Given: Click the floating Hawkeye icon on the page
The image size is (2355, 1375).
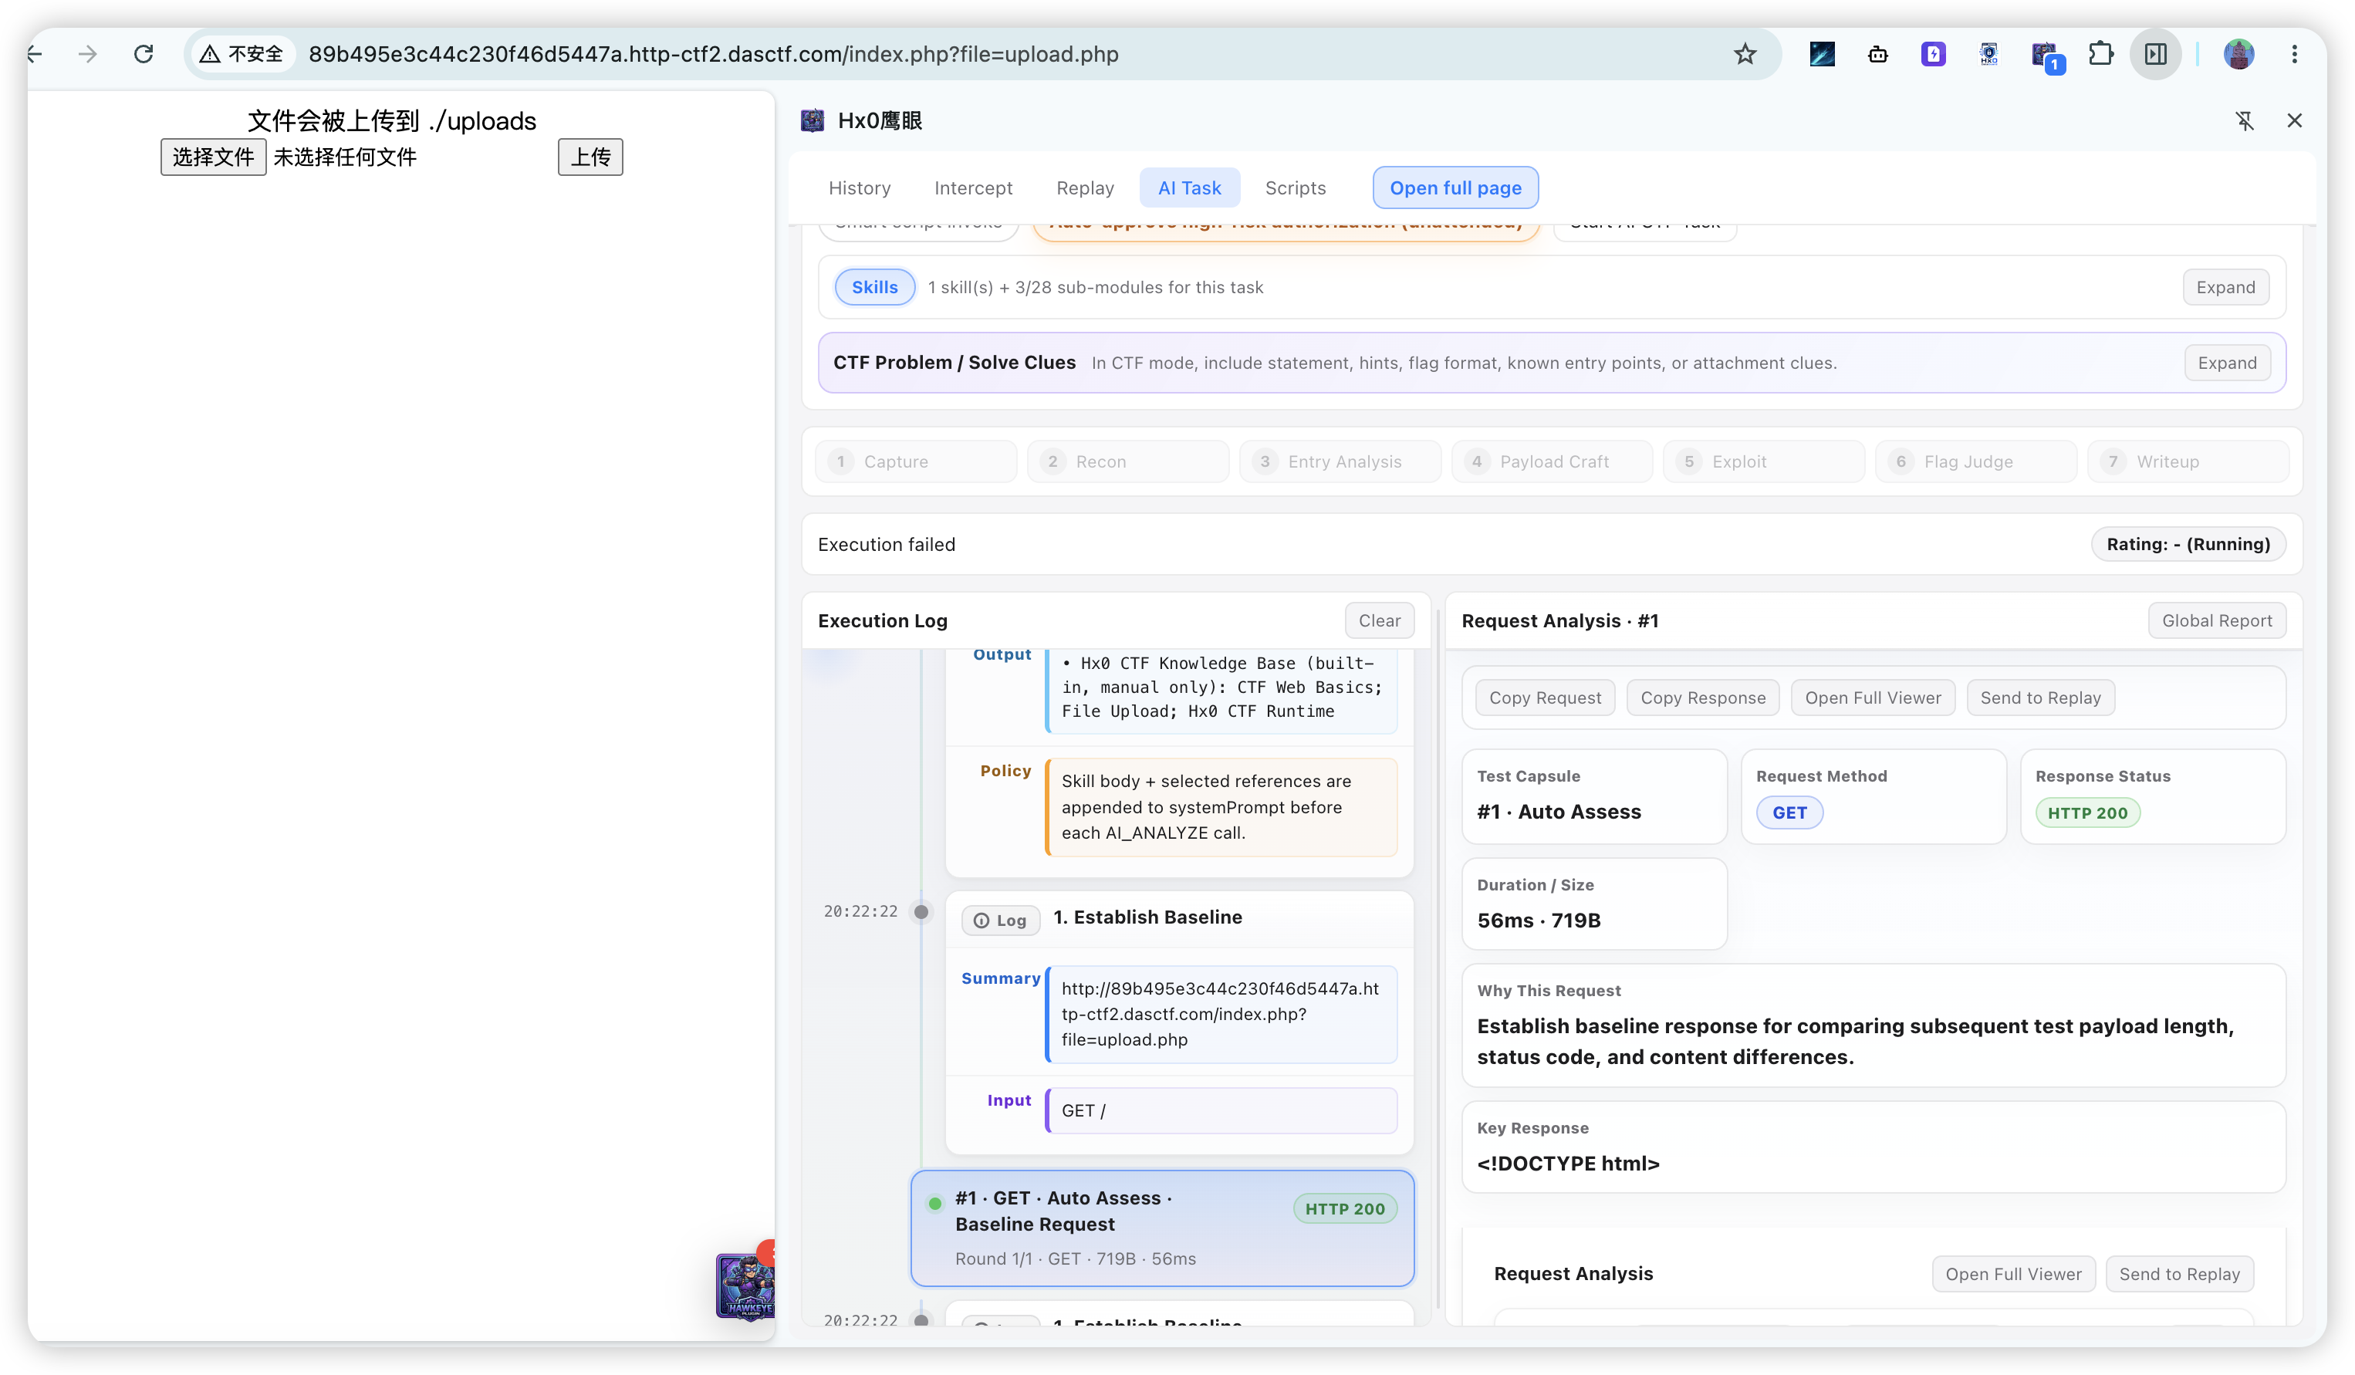Looking at the screenshot, I should coord(745,1285).
